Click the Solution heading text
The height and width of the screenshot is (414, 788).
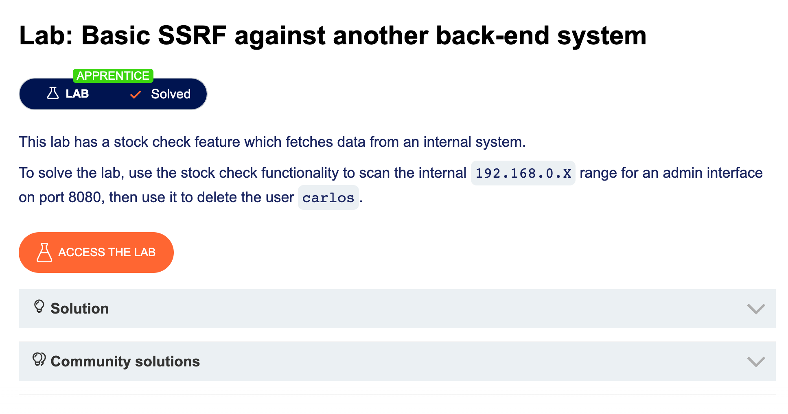[80, 309]
